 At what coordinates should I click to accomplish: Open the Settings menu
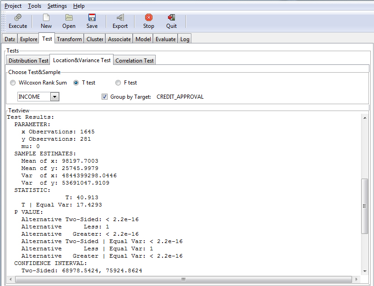coord(57,6)
